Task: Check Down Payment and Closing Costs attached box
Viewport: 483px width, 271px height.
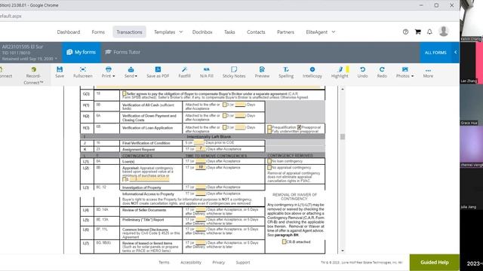Action: 225,115
